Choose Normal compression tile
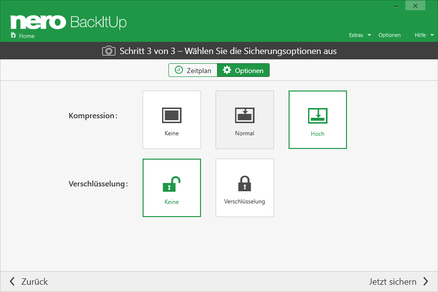438x292 pixels. 245,120
